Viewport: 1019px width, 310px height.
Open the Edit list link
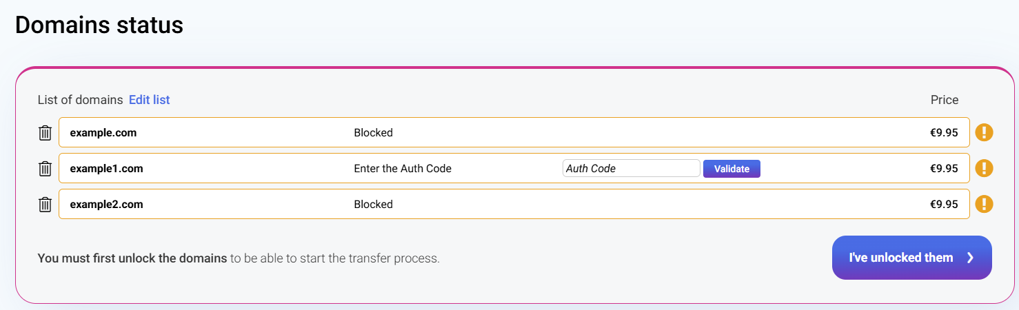pyautogui.click(x=149, y=100)
